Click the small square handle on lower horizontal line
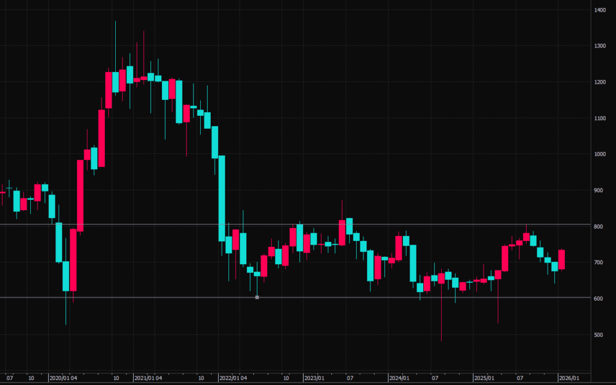This screenshot has width=616, height=385. 257,298
